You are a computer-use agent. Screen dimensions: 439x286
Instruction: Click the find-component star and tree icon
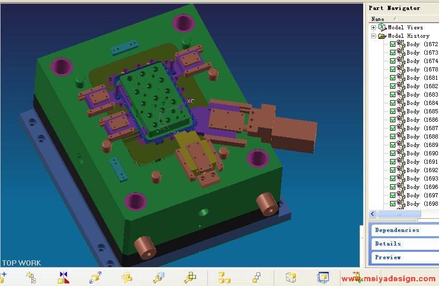point(31,278)
